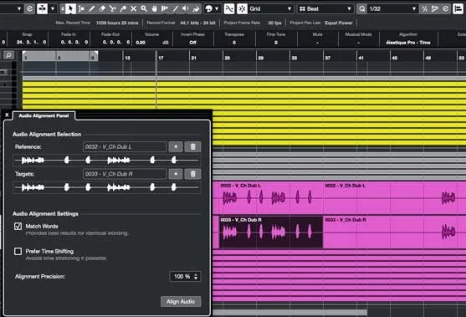Viewport: 466px width, 317px height.
Task: Click the Alignment Precision 100 % field
Action: coord(185,277)
